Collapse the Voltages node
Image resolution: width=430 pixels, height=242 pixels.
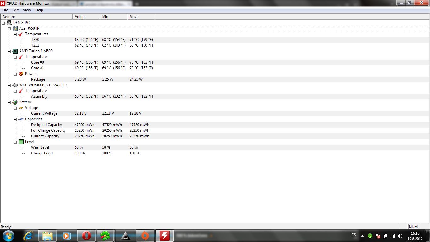coord(15,108)
